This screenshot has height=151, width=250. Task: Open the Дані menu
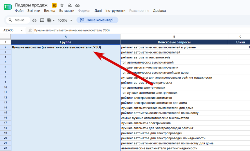point(98,11)
